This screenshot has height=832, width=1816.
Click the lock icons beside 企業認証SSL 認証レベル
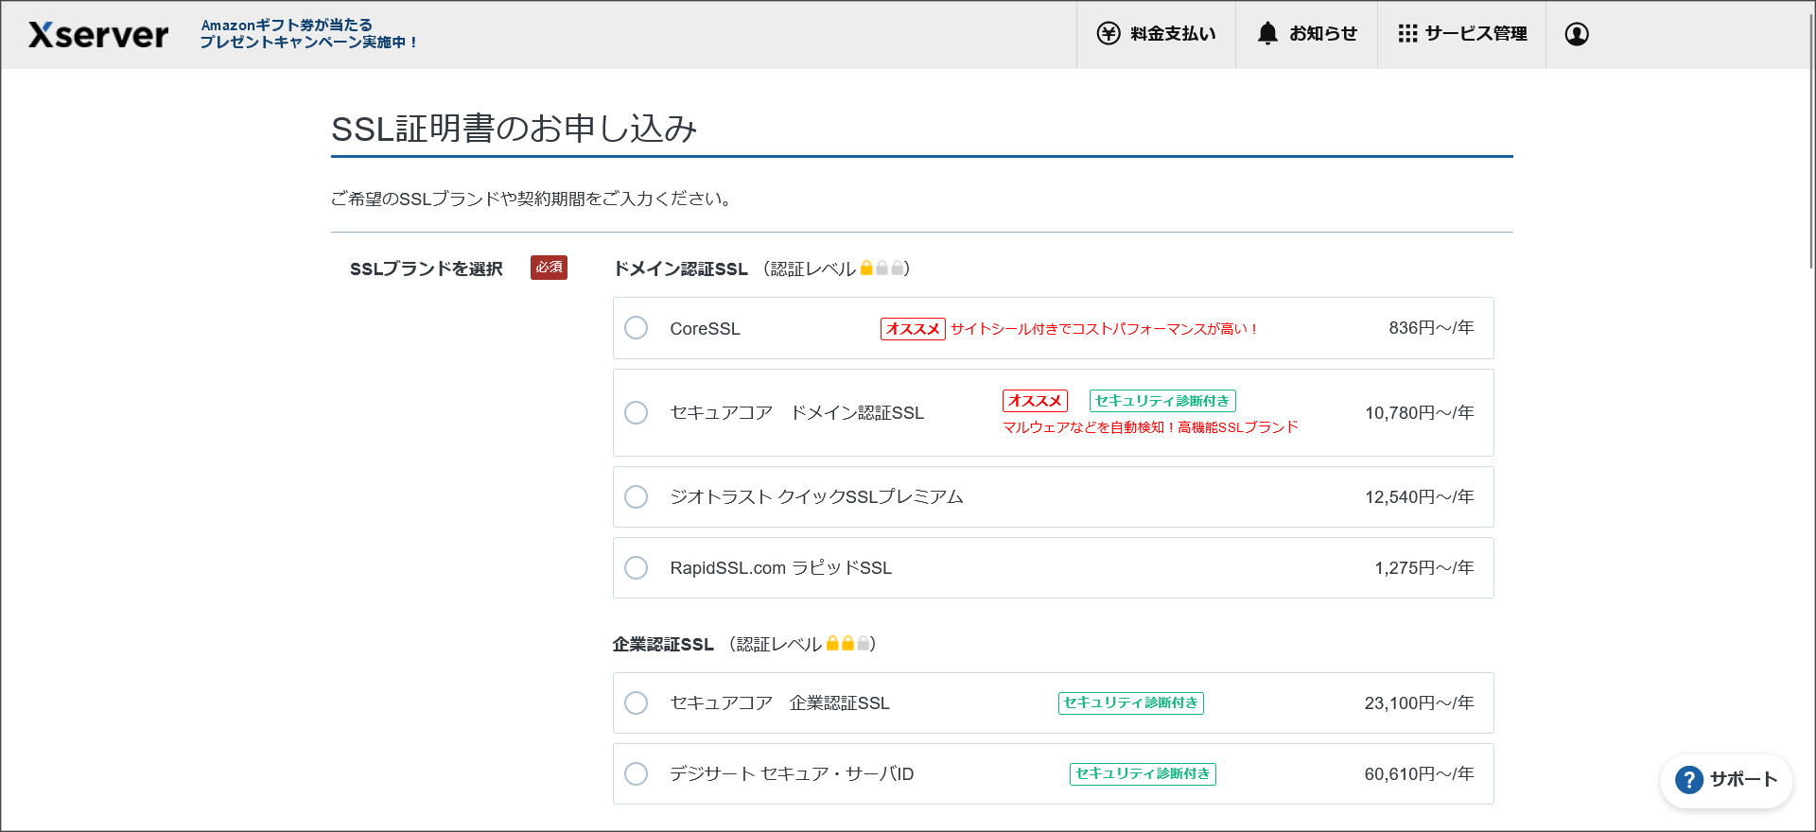[847, 644]
